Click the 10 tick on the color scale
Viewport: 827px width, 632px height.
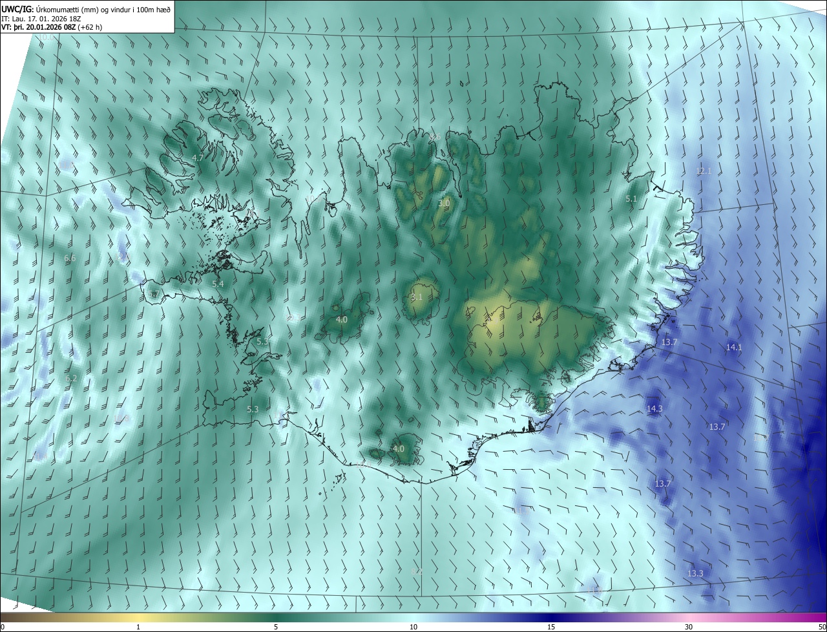point(413,627)
